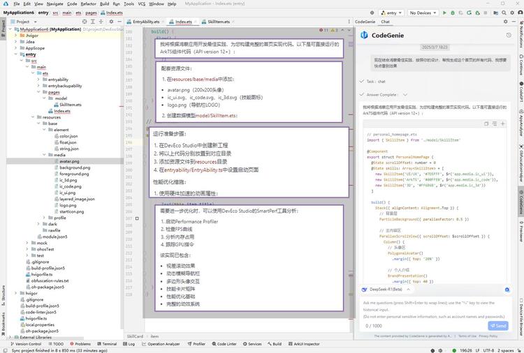Switch to EntryAbility.ets editor tab
This screenshot has height=353, width=524.
point(146,22)
